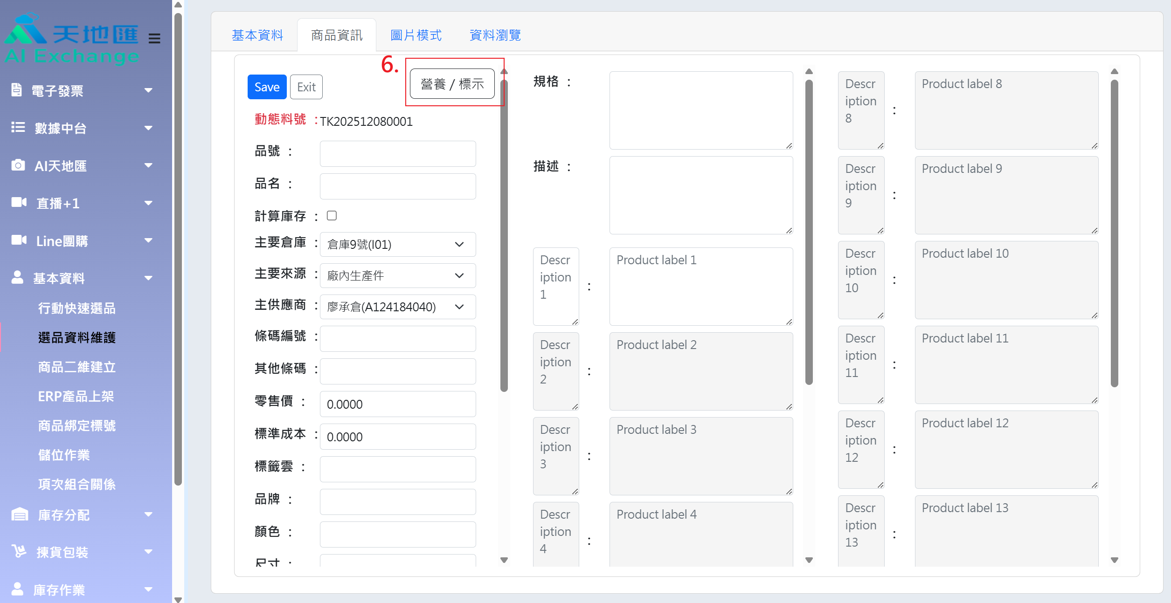Switch to the 資料瀏覽 tab
This screenshot has height=603, width=1171.
495,35
